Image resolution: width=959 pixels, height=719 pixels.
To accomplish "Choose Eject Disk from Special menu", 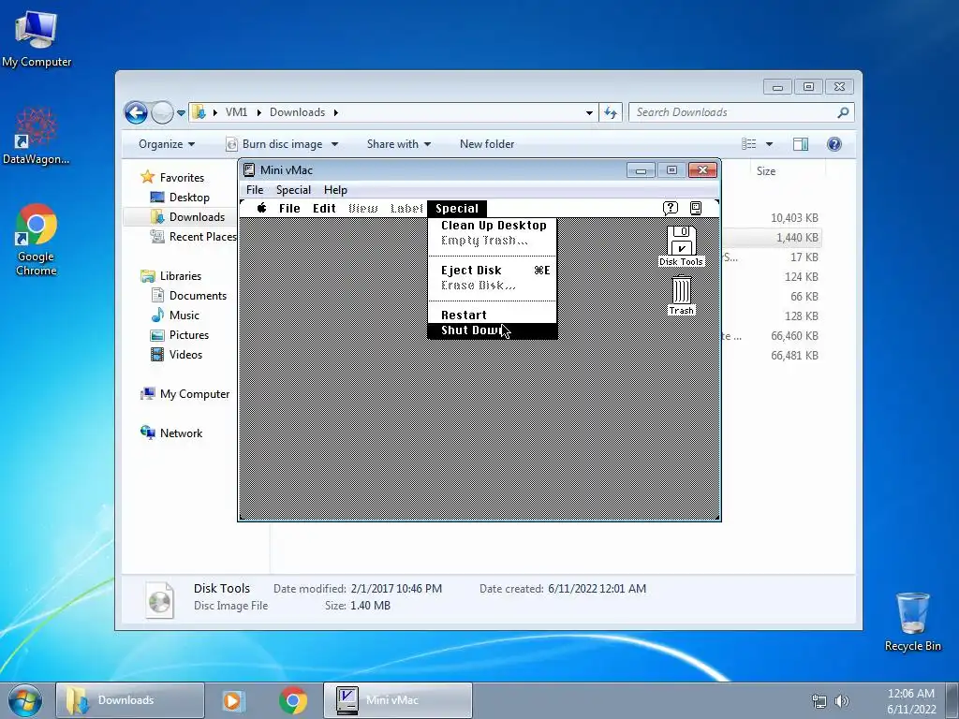I will pos(493,271).
